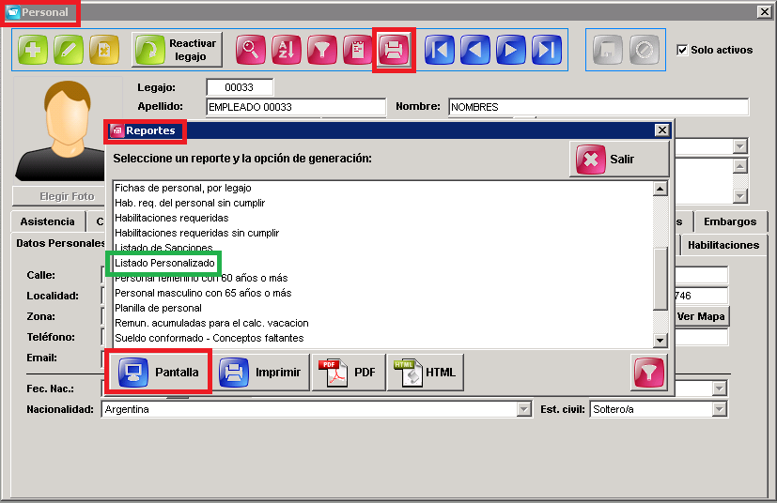This screenshot has height=503, width=777.
Task: Open the Nacionalidad dropdown arrow
Action: coord(523,409)
